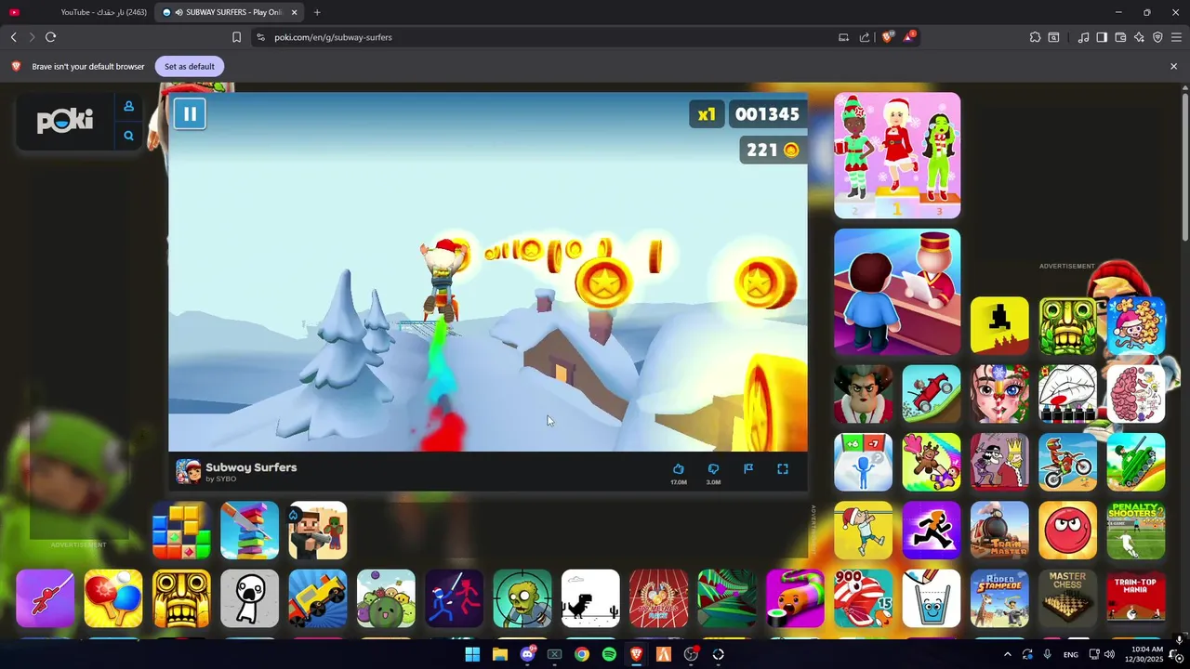Open Brave Rewards triangle icon
This screenshot has width=1190, height=669.
tap(909, 37)
